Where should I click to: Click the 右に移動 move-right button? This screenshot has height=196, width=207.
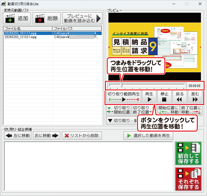pos(46,136)
